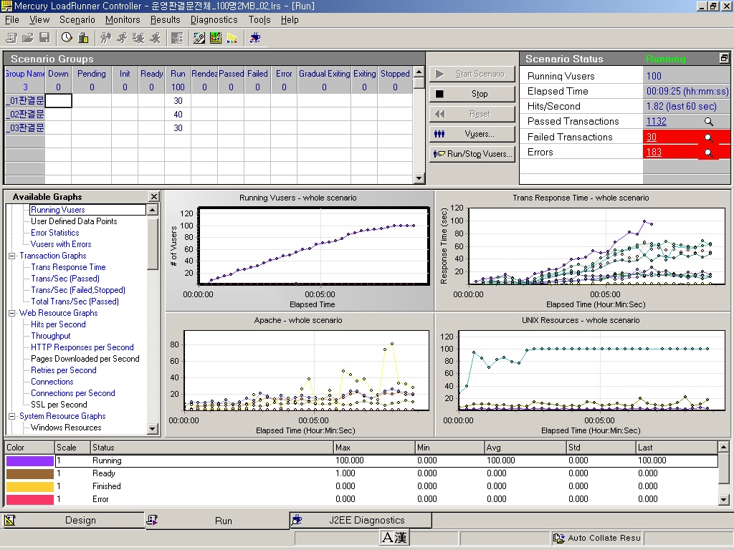Switch to the J2EE Diagnostics tab
Screen dimensions: 734x550
point(361,520)
